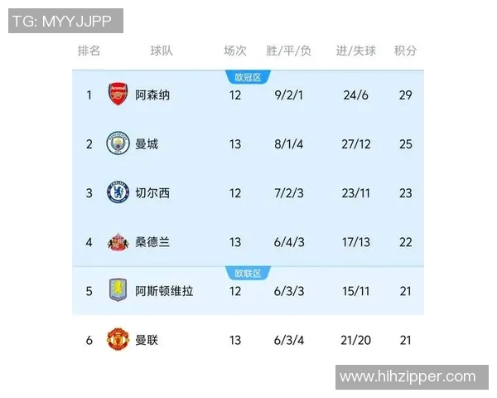The image size is (497, 398).
Task: Sort by the 积分 column header
Action: (405, 51)
